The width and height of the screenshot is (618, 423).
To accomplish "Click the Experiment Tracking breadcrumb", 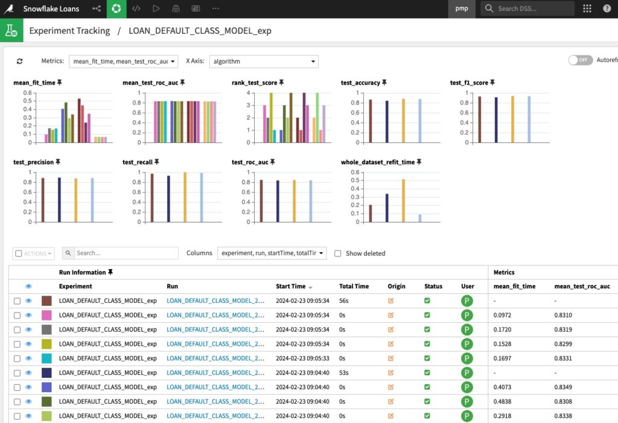I will (x=69, y=31).
